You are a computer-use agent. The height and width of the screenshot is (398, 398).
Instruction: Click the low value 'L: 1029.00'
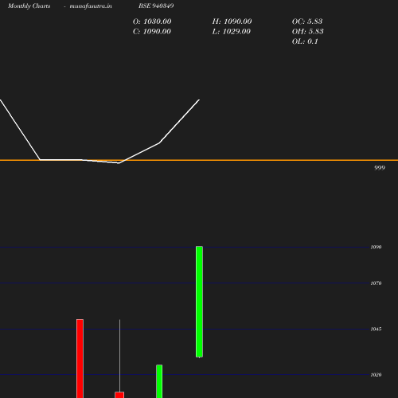pyautogui.click(x=232, y=31)
